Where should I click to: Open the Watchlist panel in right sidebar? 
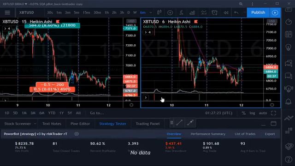(289, 9)
